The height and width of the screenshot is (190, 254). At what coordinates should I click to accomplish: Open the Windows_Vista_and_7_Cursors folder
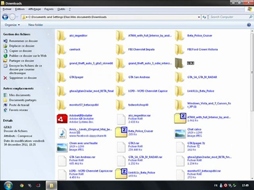tap(179, 105)
